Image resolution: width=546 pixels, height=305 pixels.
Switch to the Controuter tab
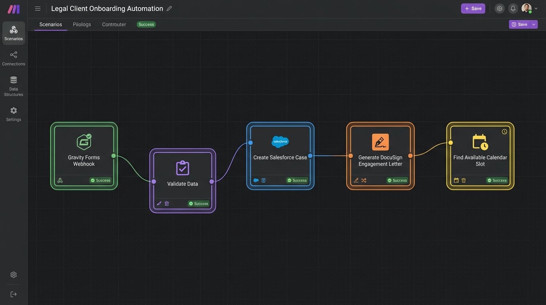pyautogui.click(x=114, y=24)
